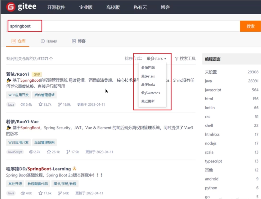The width and height of the screenshot is (261, 199).
Task: Click the Gitee logo icon
Action: pos(11,7)
